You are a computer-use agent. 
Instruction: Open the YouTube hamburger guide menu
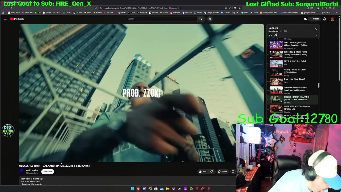point(5,19)
